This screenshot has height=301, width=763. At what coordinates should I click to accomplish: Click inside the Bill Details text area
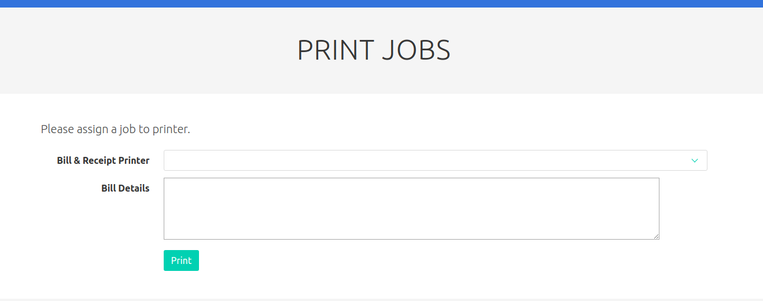pyautogui.click(x=411, y=208)
